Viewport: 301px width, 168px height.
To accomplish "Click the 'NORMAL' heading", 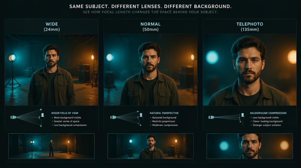I will tap(150, 24).
